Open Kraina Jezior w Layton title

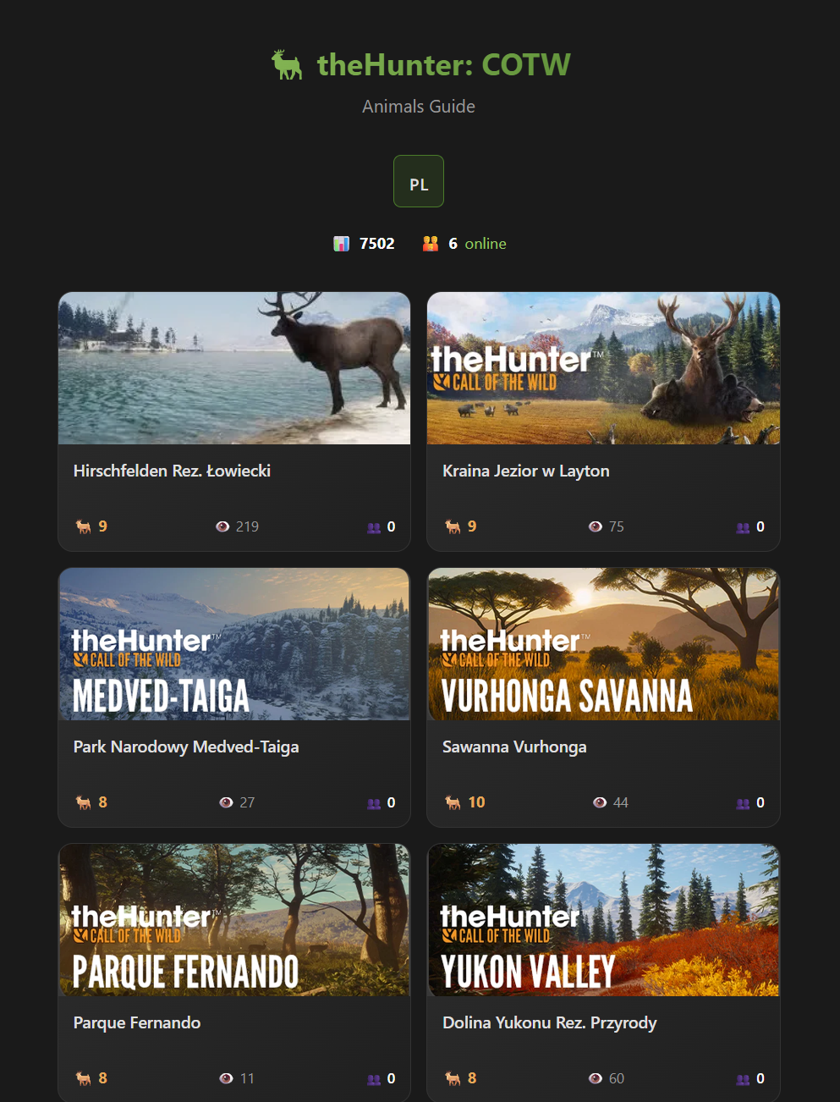pos(525,471)
